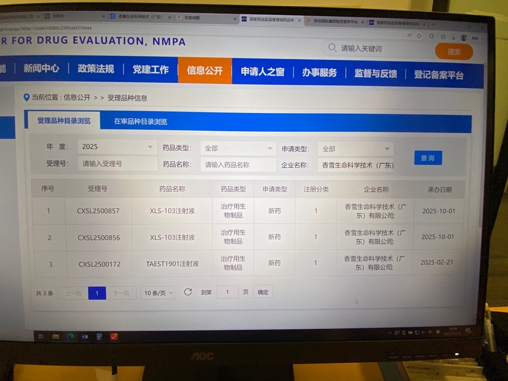Open a new browser tab
The image size is (508, 381).
tap(434, 24)
